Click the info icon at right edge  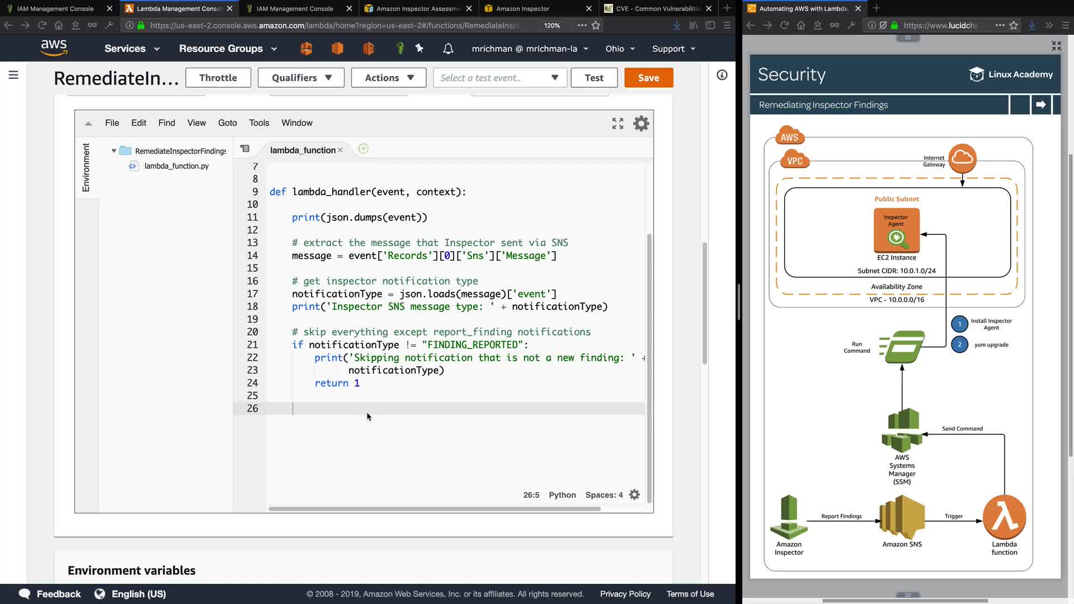[x=722, y=75]
